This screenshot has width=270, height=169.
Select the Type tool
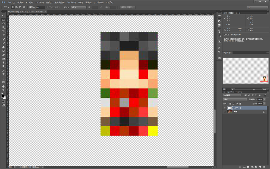pyautogui.click(x=4, y=74)
